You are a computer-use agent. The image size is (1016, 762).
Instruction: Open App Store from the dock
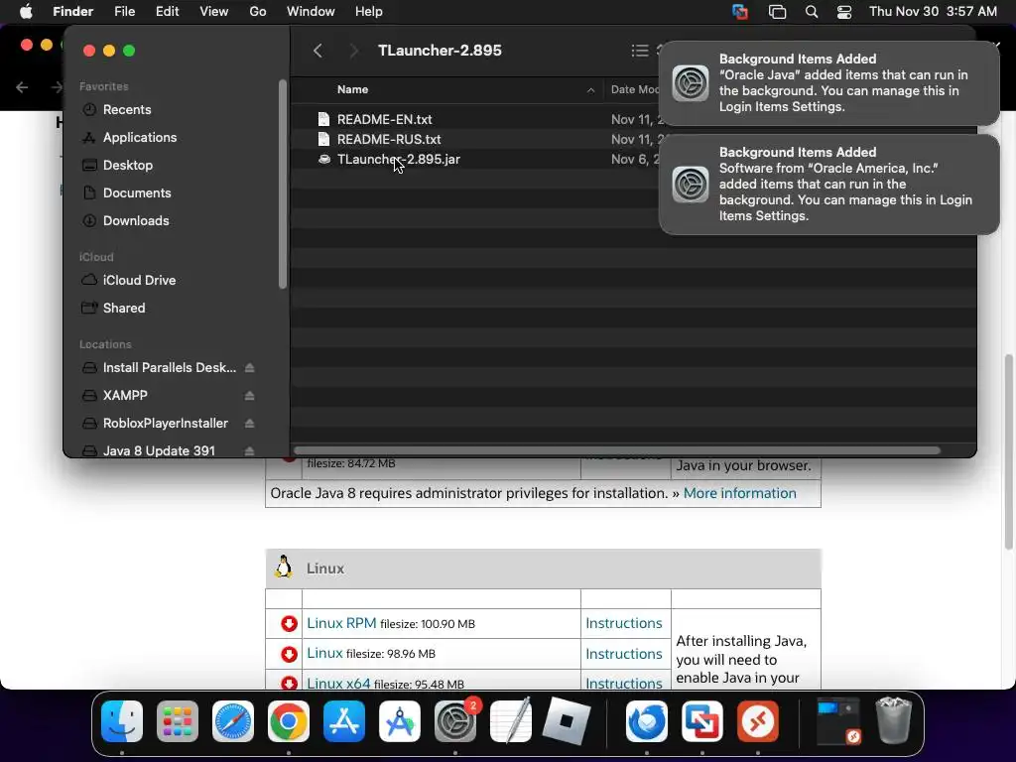(344, 721)
